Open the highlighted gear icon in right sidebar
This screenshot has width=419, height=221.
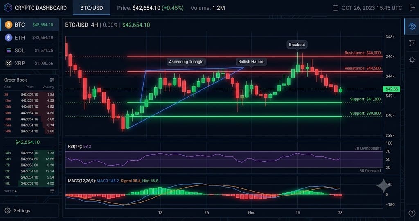pos(412,27)
